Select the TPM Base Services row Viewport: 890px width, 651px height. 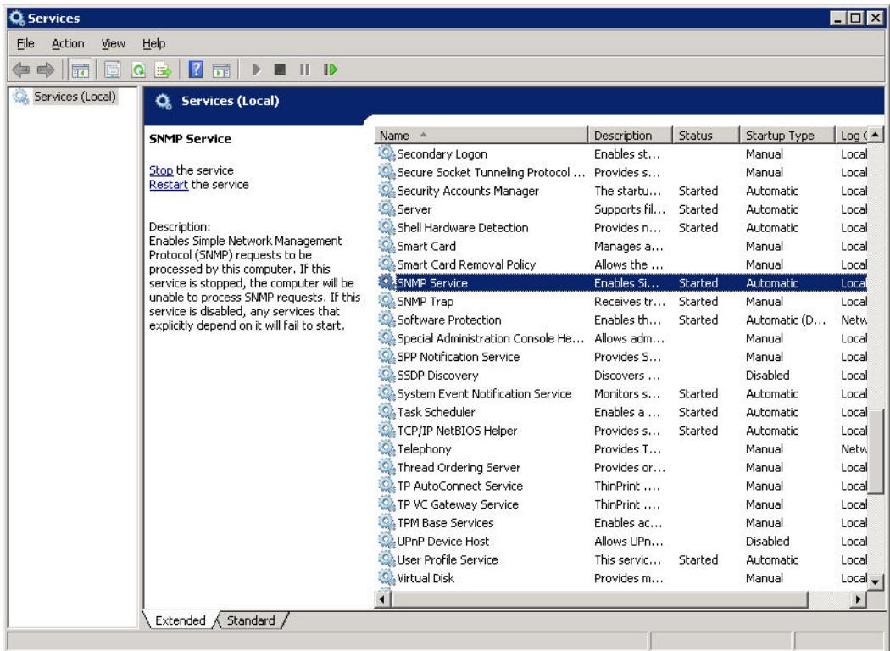click(623, 523)
